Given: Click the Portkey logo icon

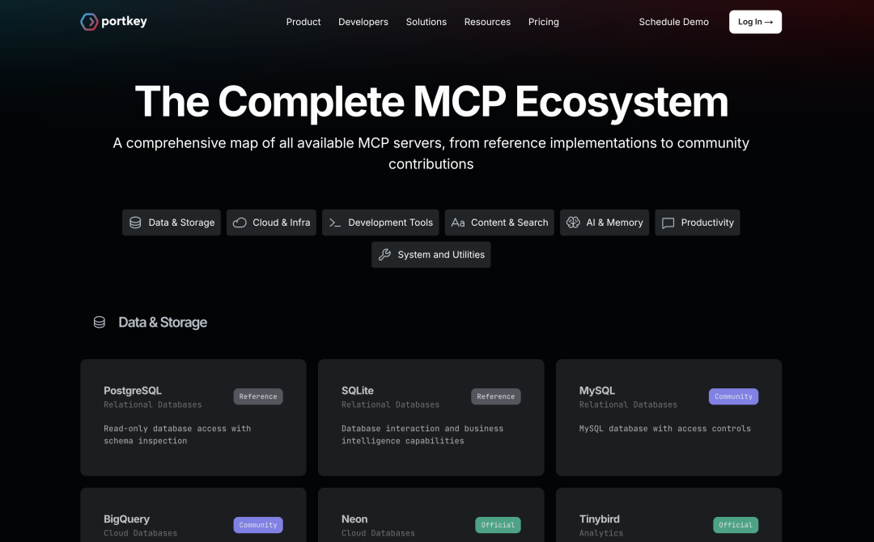Looking at the screenshot, I should pyautogui.click(x=89, y=22).
